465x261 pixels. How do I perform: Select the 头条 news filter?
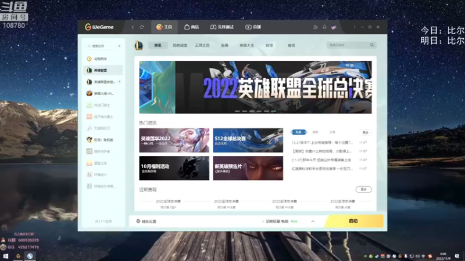tap(298, 132)
